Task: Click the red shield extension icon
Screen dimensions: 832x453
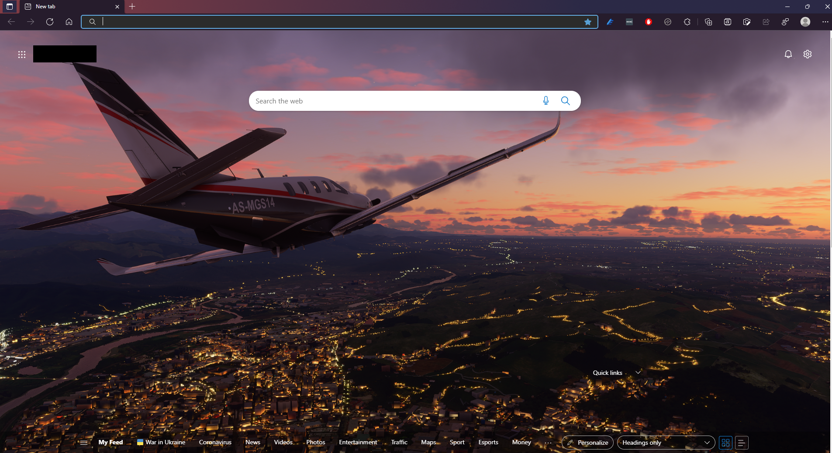Action: [649, 22]
